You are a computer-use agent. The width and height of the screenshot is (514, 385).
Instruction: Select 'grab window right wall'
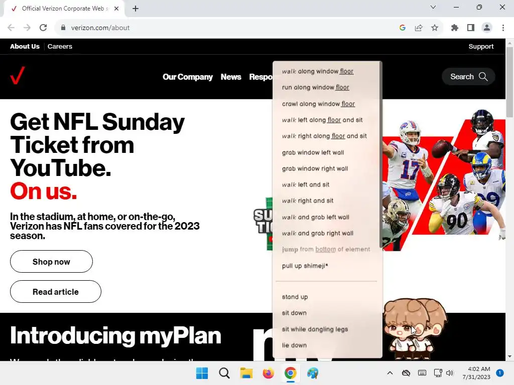[315, 168]
